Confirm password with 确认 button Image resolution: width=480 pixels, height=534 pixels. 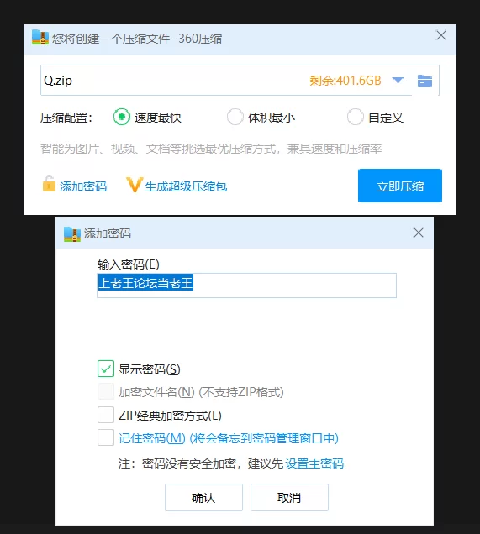tap(204, 498)
